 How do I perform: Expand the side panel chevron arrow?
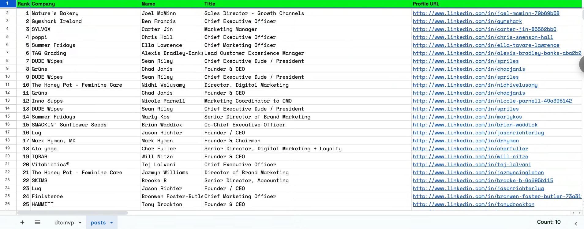click(576, 224)
